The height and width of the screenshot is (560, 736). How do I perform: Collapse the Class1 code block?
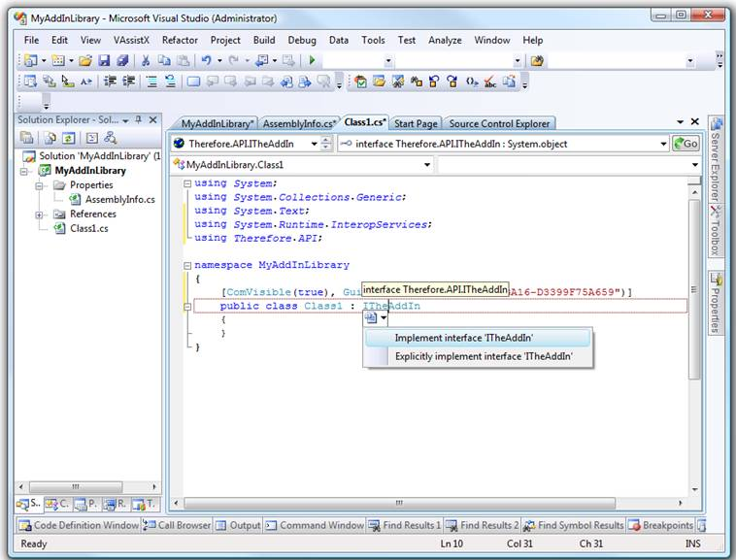(187, 307)
